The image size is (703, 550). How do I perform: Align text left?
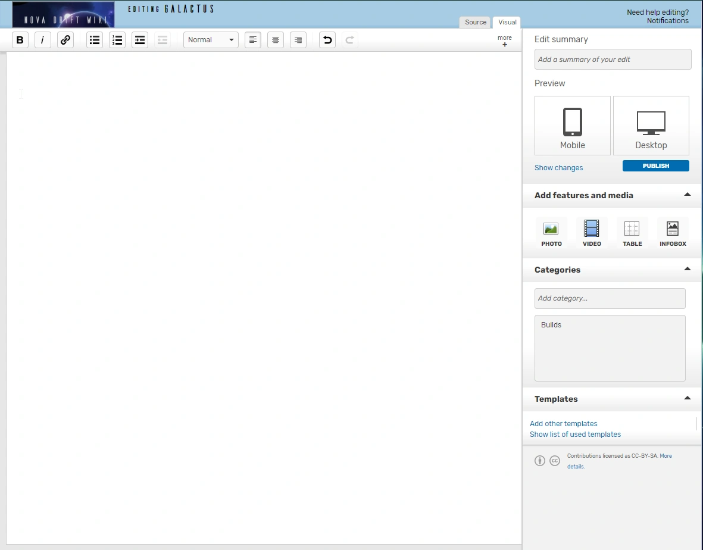[253, 40]
